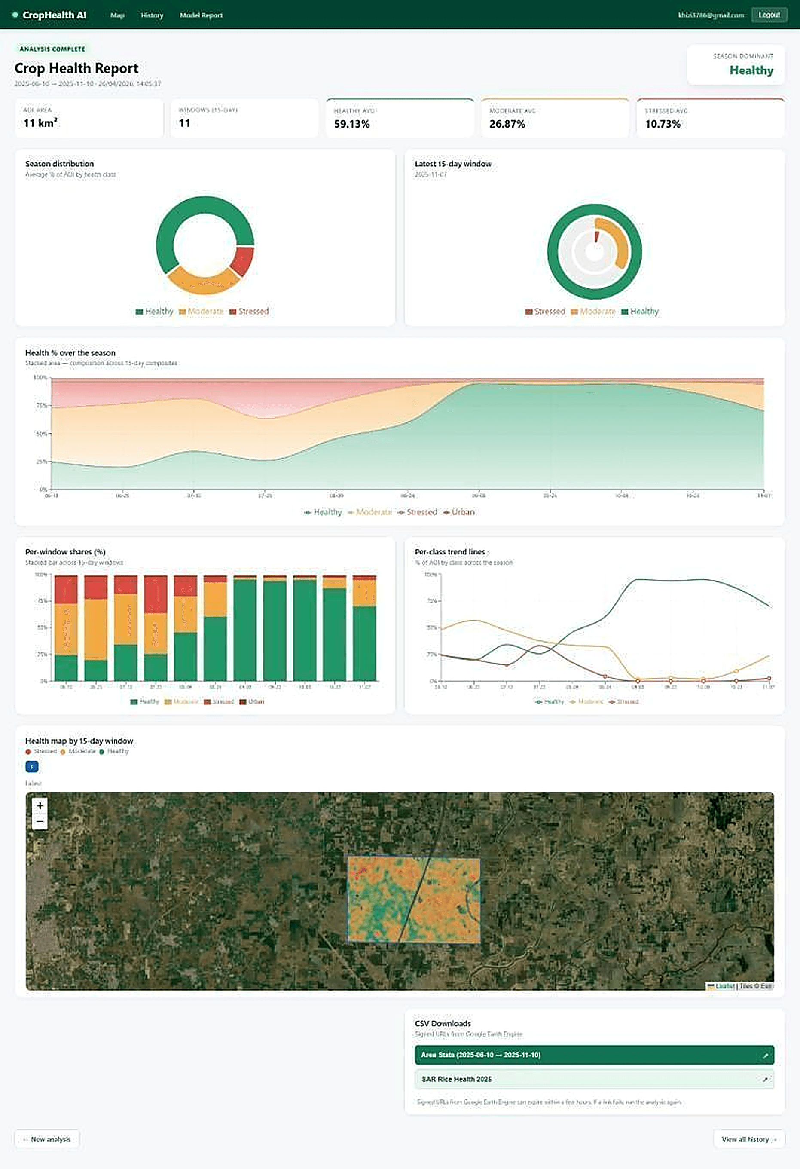Click the Moderate Avg 26.87% value
The height and width of the screenshot is (1169, 800).
click(x=507, y=124)
